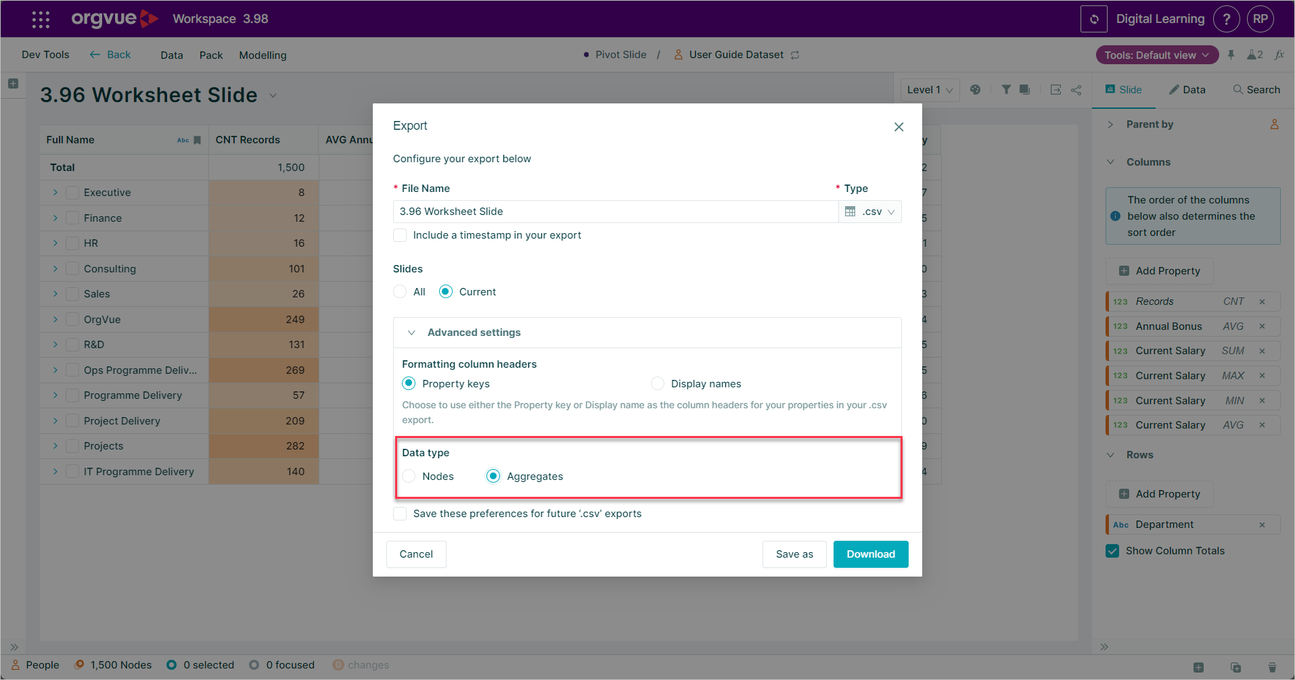Toggle Show Column Totals checkbox
The image size is (1295, 680).
point(1112,551)
